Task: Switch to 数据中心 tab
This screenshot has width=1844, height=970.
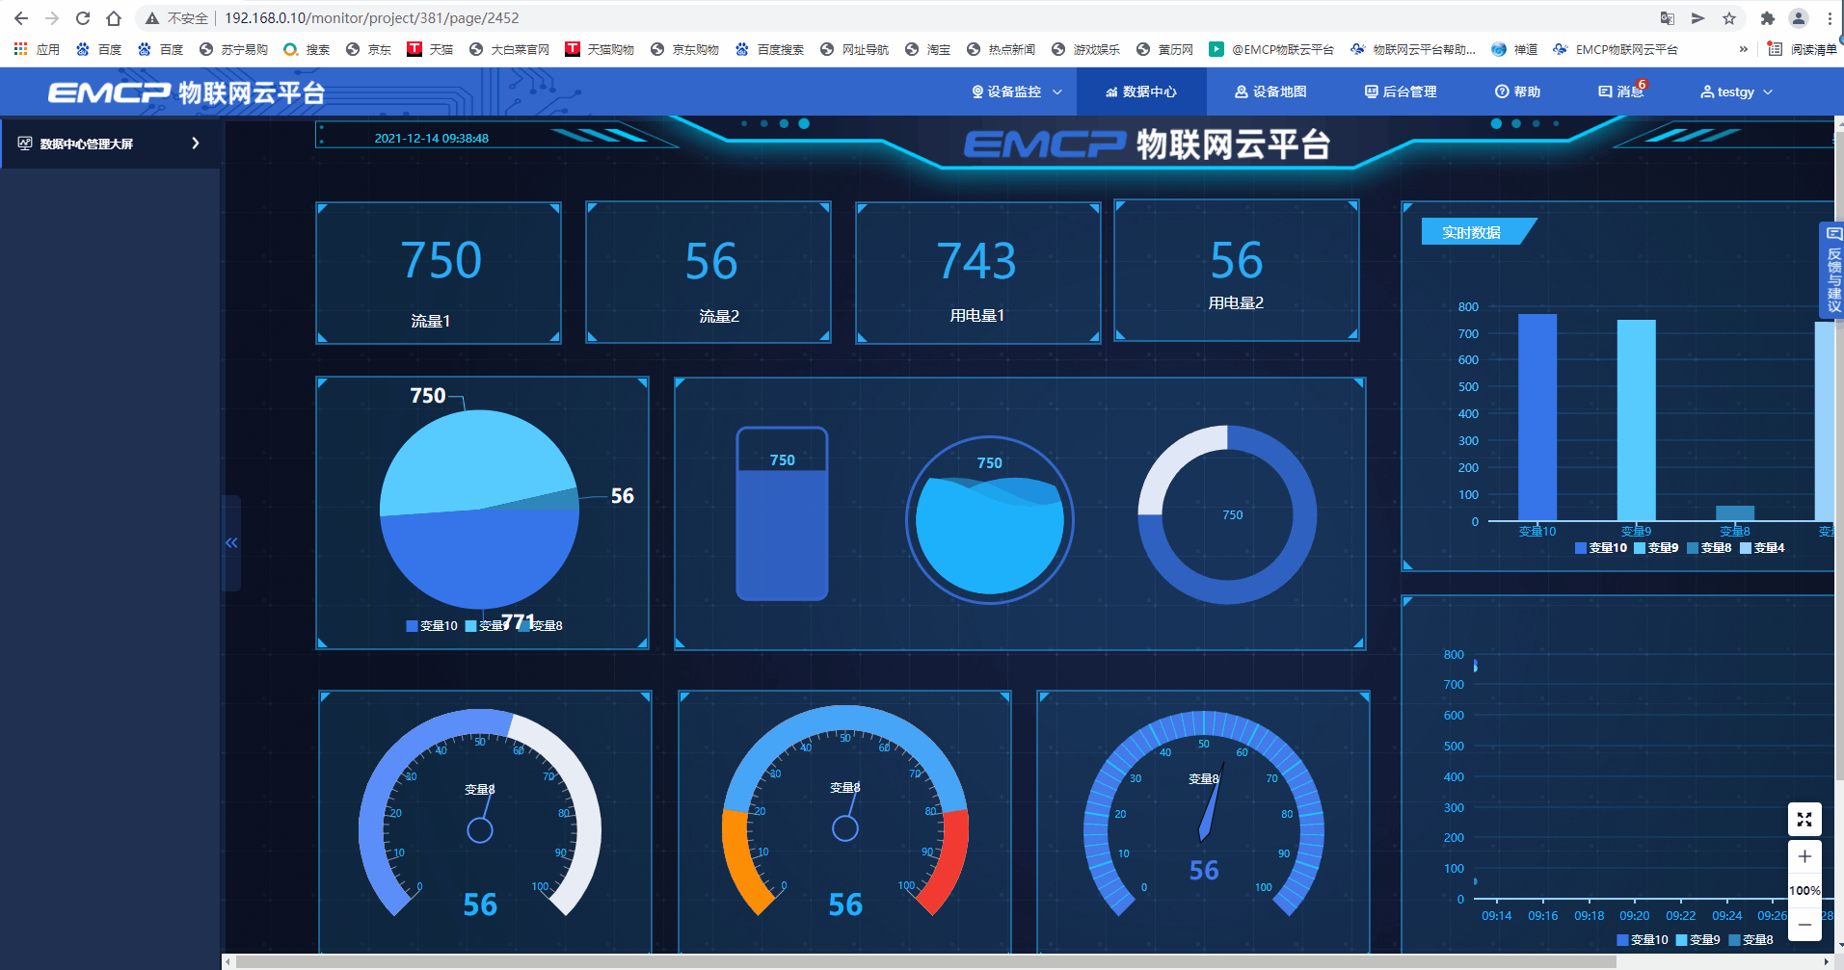Action: (x=1141, y=92)
